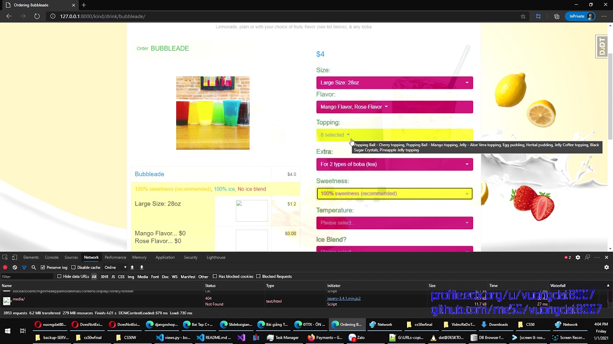Export HAR file download arrow
The width and height of the screenshot is (613, 344).
pyautogui.click(x=142, y=267)
